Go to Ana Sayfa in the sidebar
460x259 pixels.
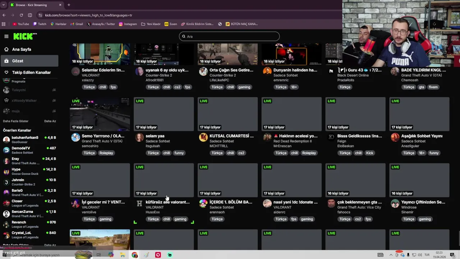tap(22, 49)
